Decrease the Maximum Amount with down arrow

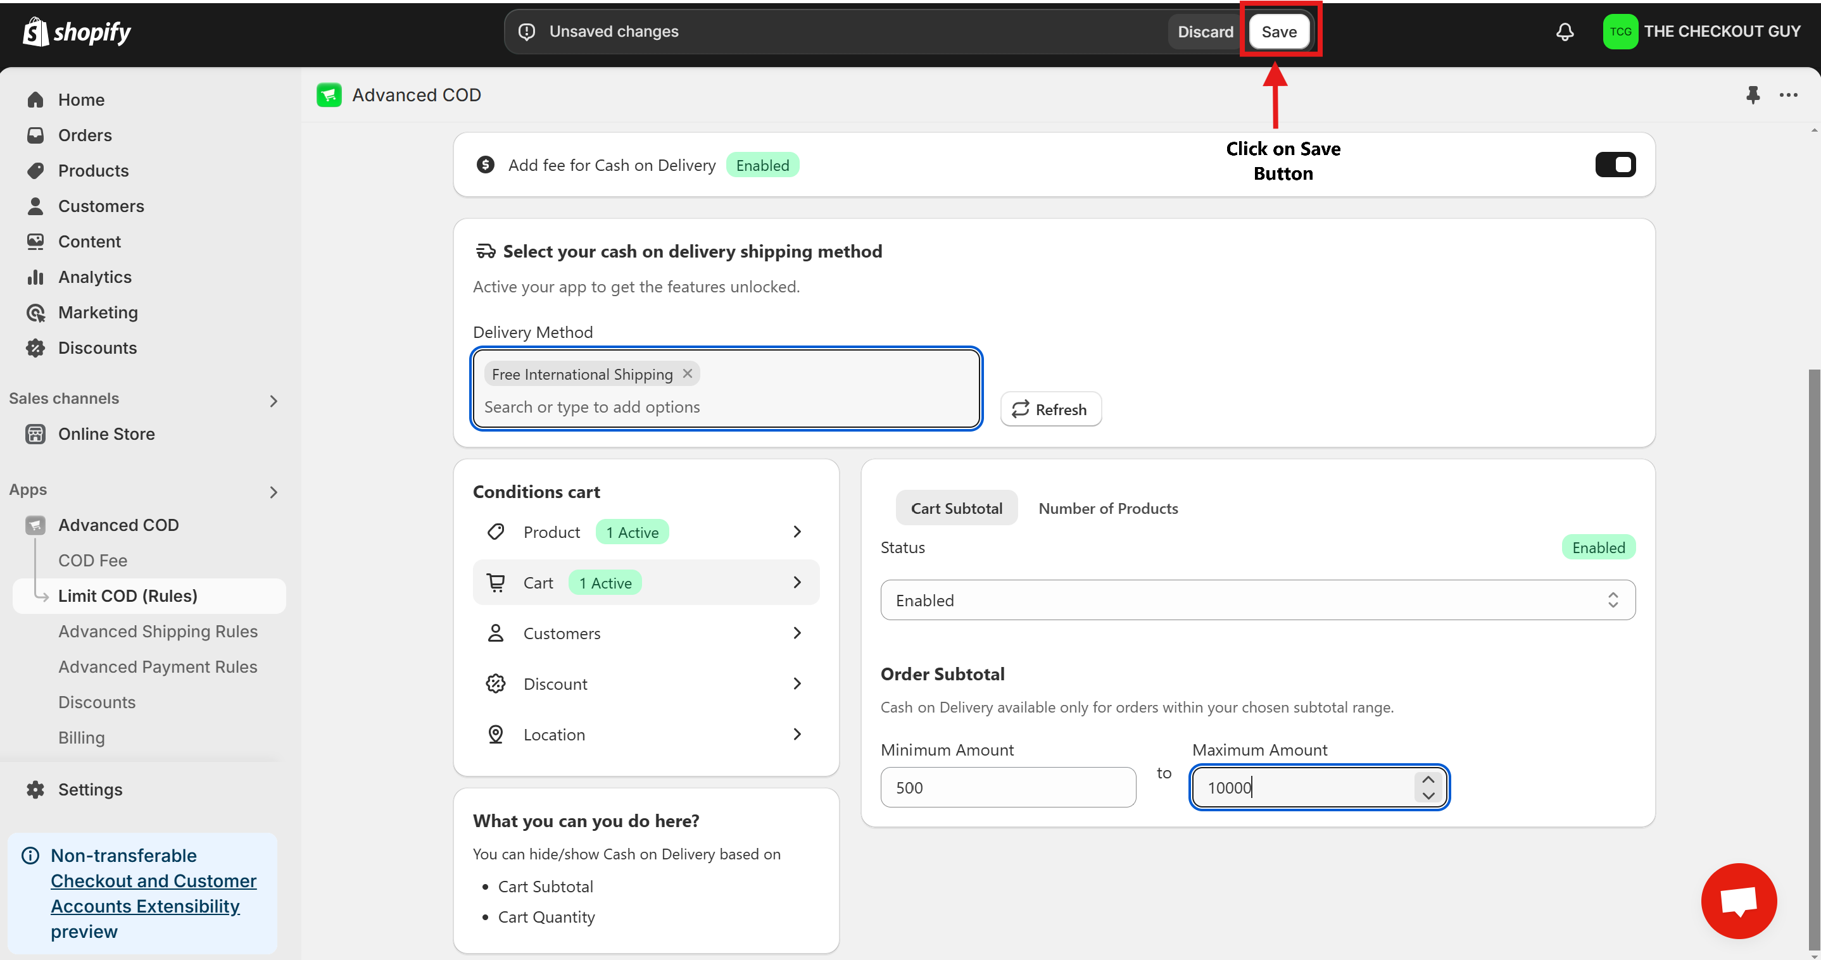(x=1428, y=795)
